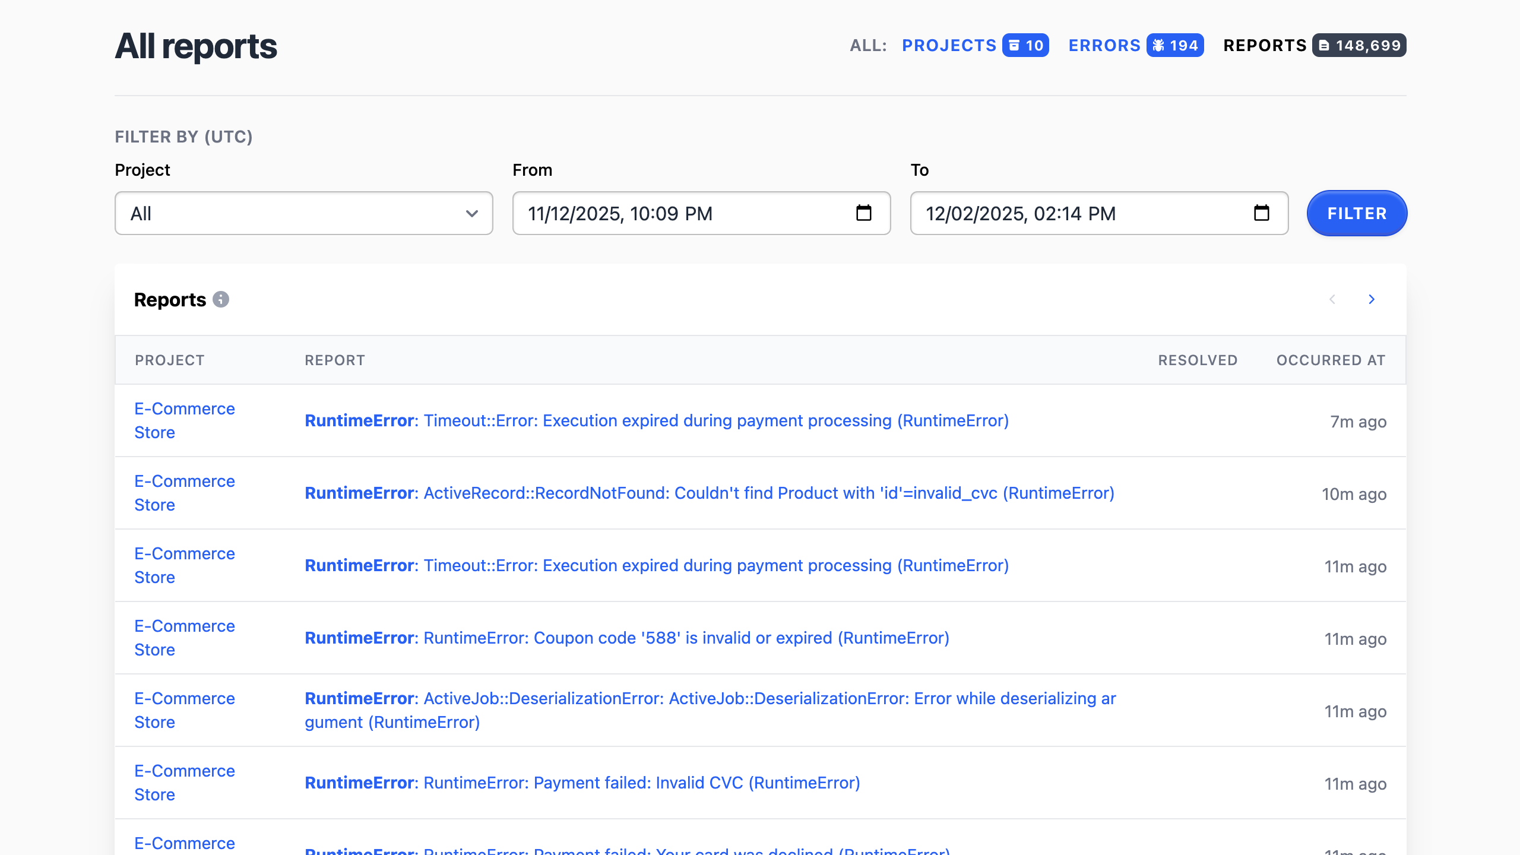Open the E-Commerce Store project page

[x=184, y=420]
